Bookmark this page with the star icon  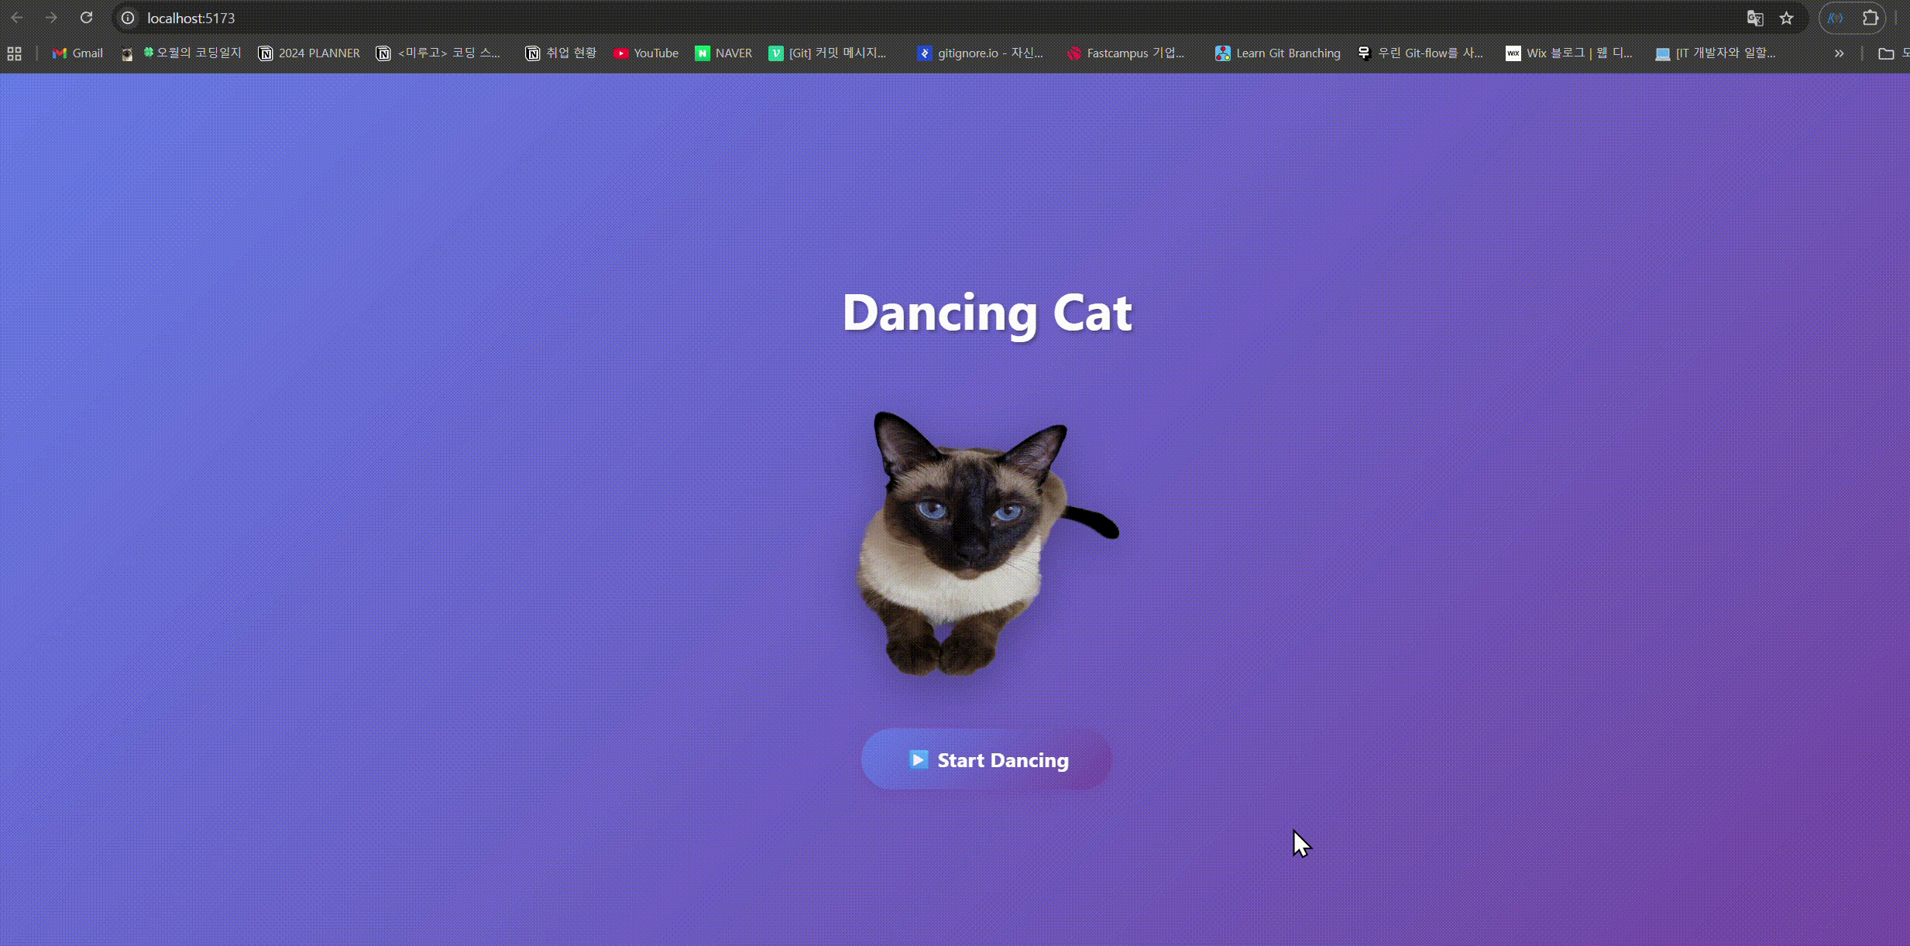point(1786,18)
